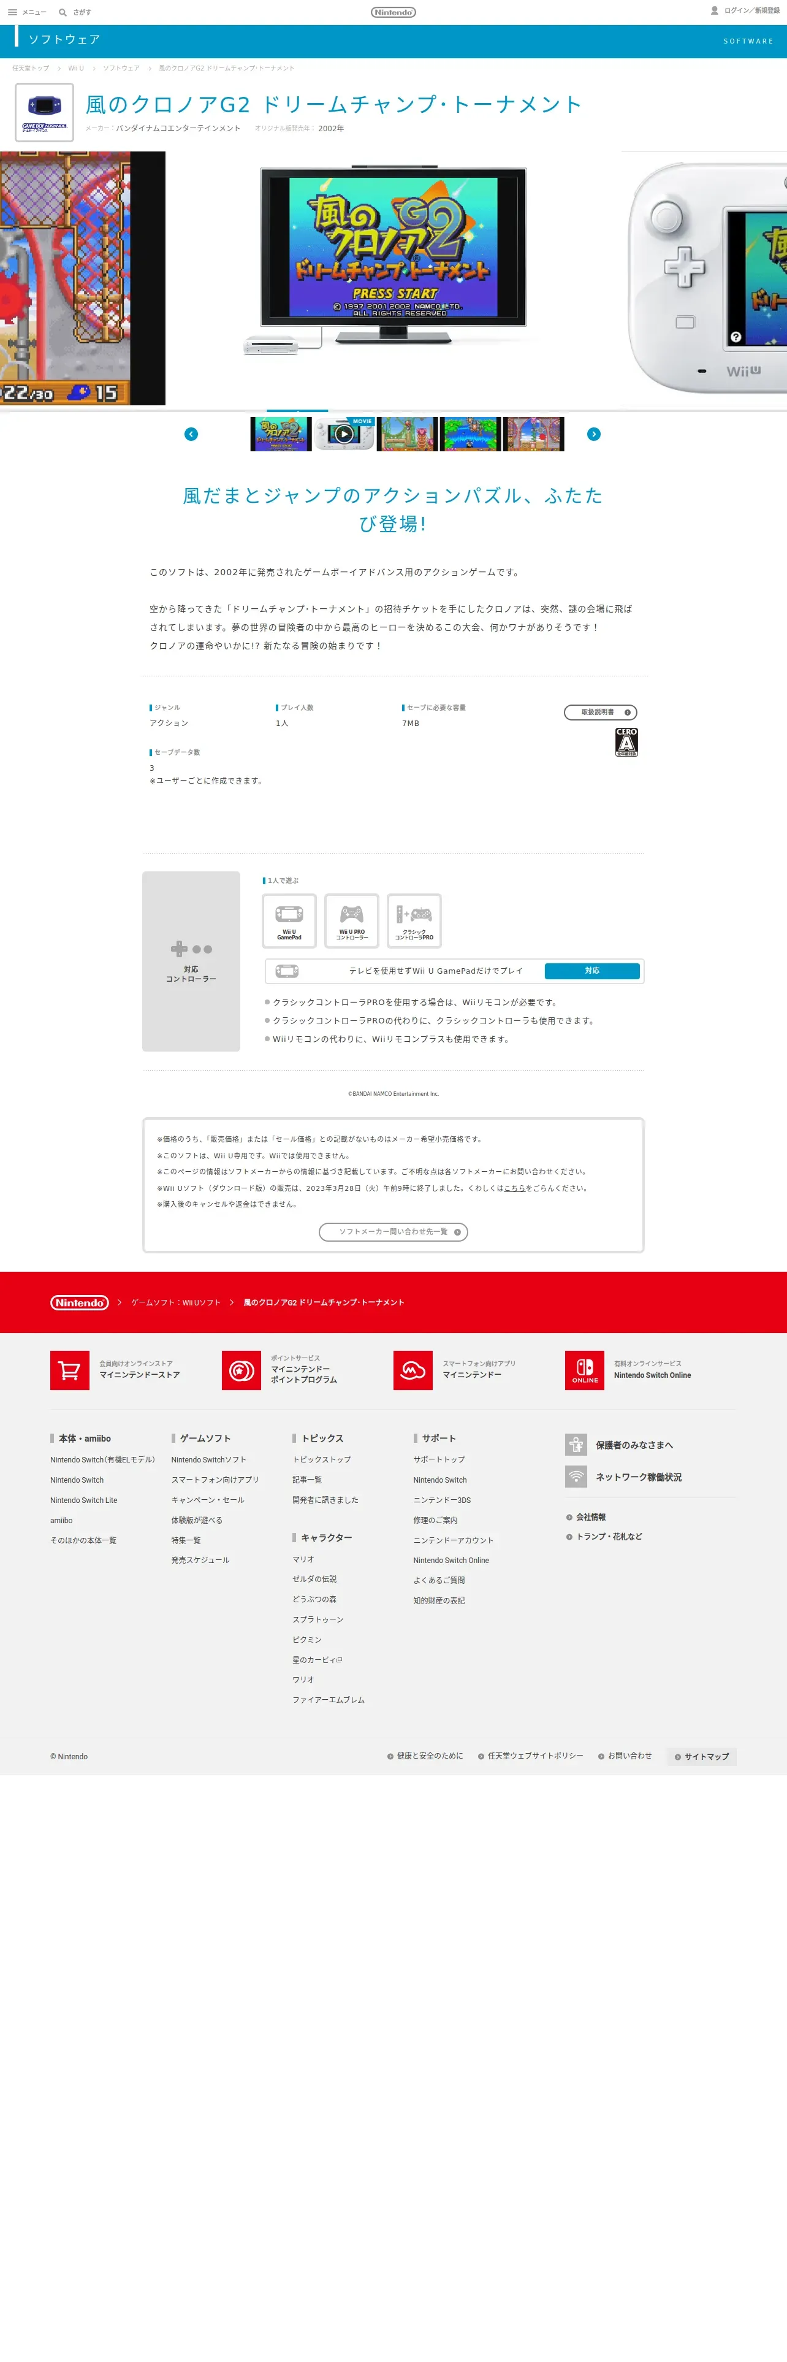Click the ログイン user icon
The width and height of the screenshot is (787, 2362).
[x=715, y=11]
